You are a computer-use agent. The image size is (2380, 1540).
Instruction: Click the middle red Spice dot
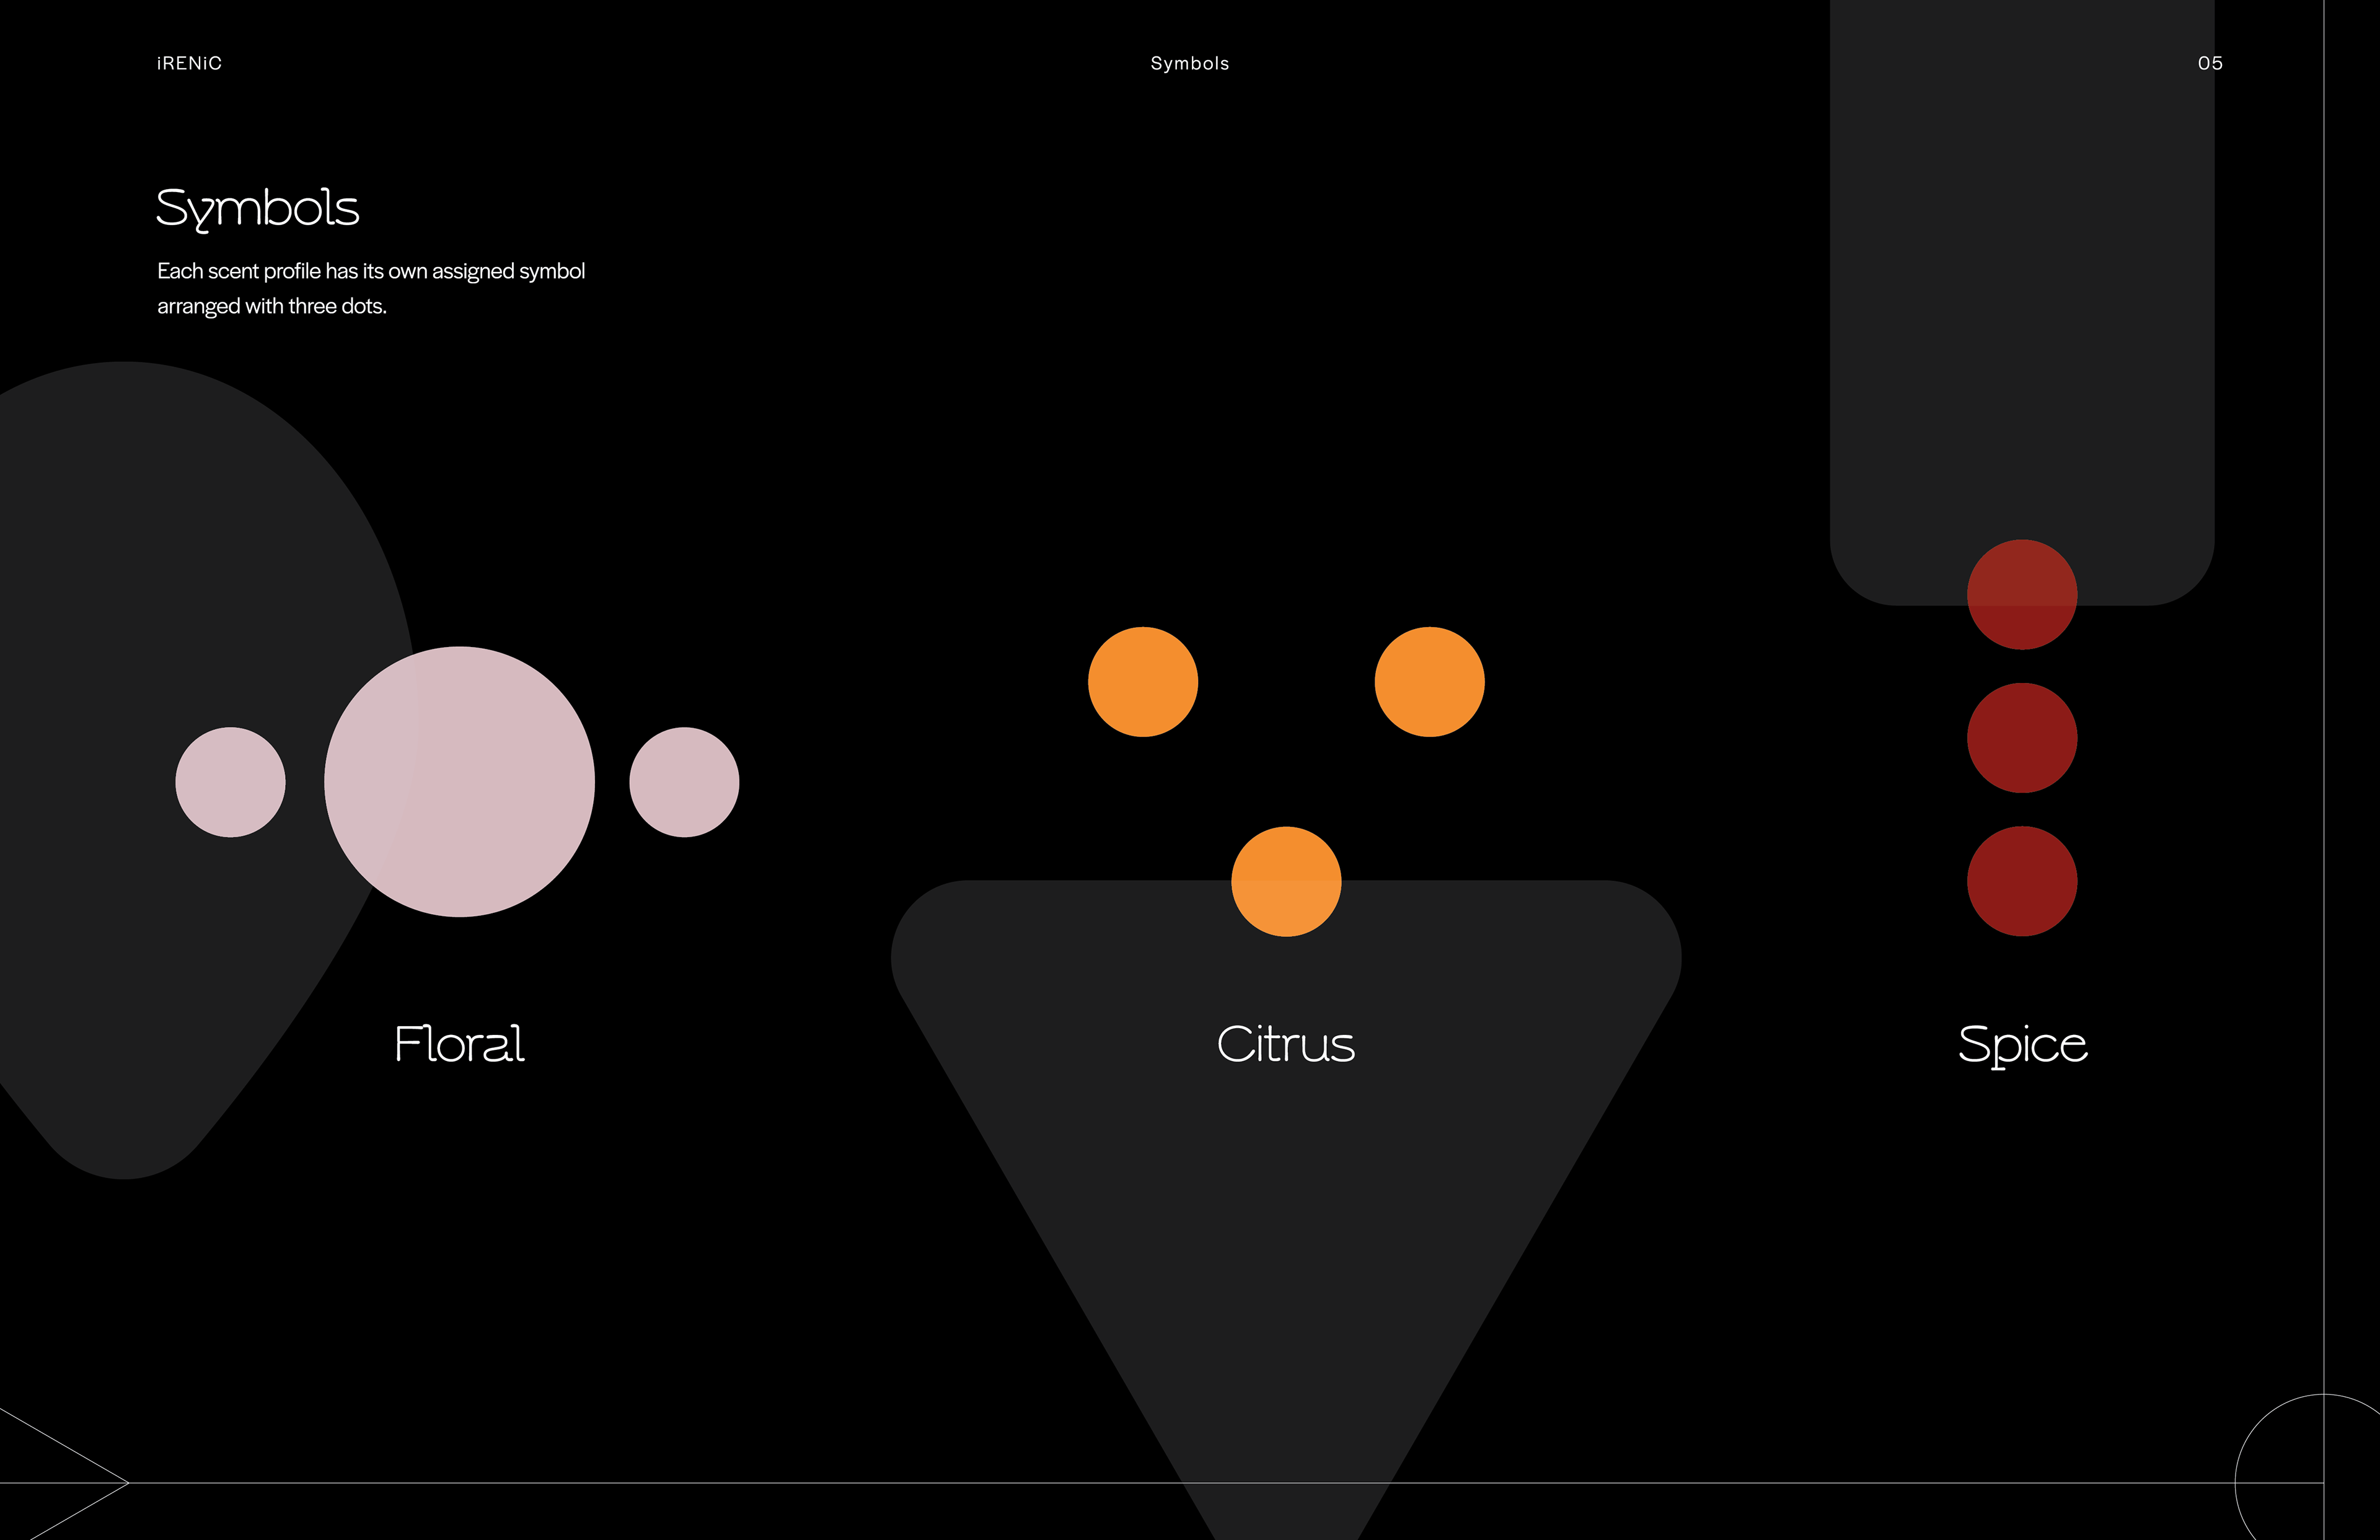pos(2022,738)
